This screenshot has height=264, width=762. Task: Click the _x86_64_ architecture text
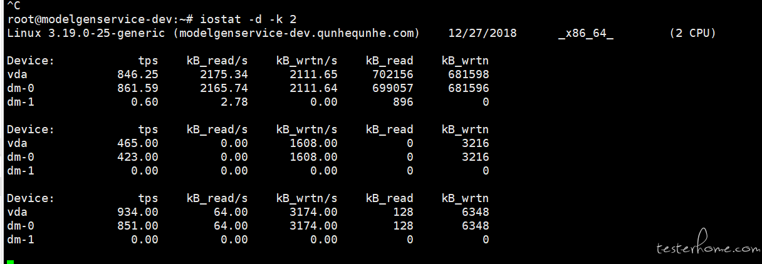tap(585, 33)
